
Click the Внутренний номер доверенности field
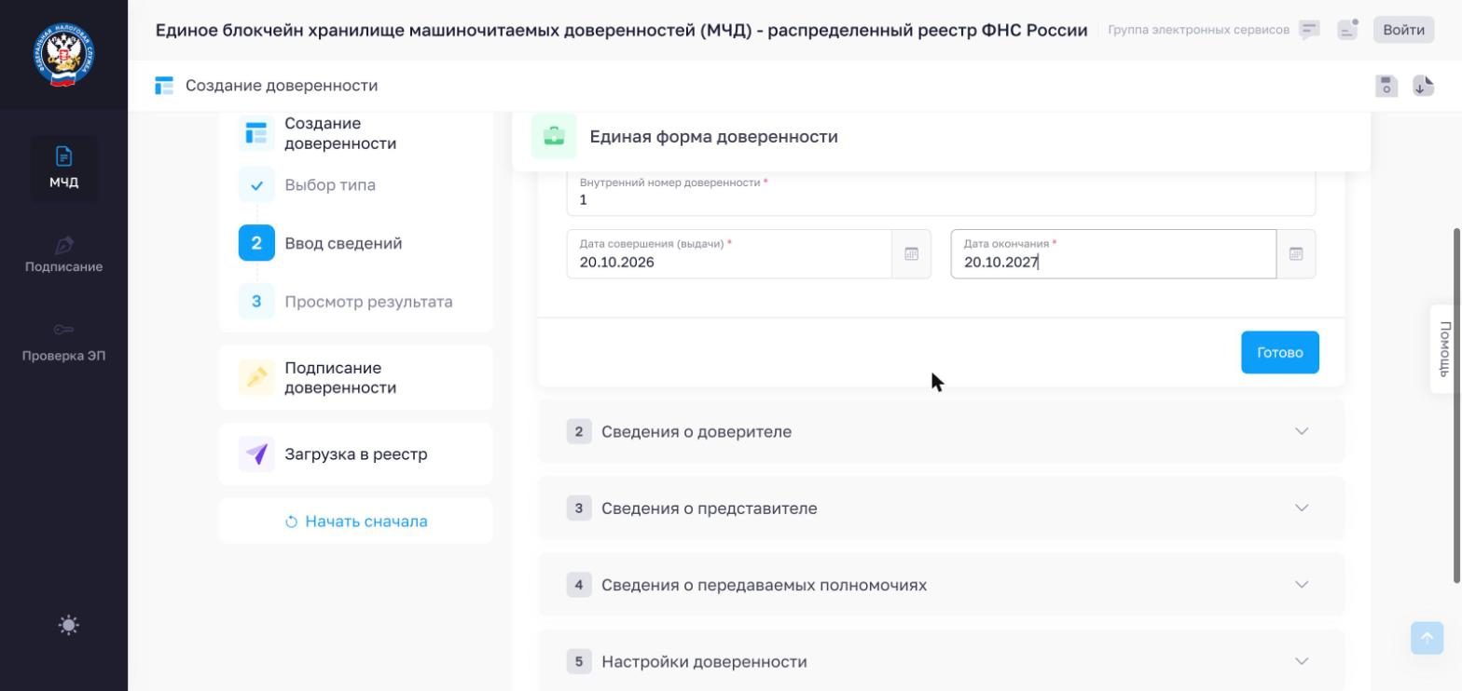coord(941,193)
